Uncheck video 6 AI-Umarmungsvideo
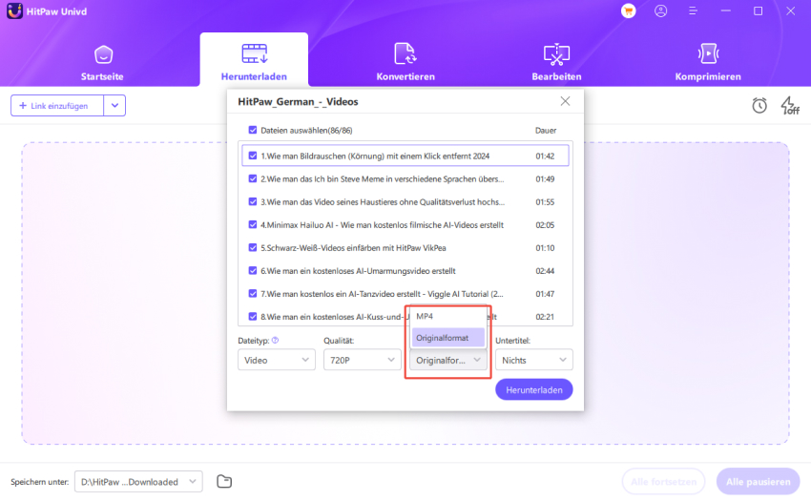Screen dimensions: 811x501 (x=253, y=270)
